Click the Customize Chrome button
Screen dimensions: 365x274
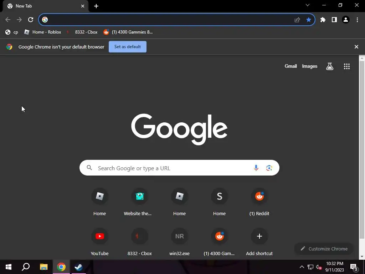[324, 249]
